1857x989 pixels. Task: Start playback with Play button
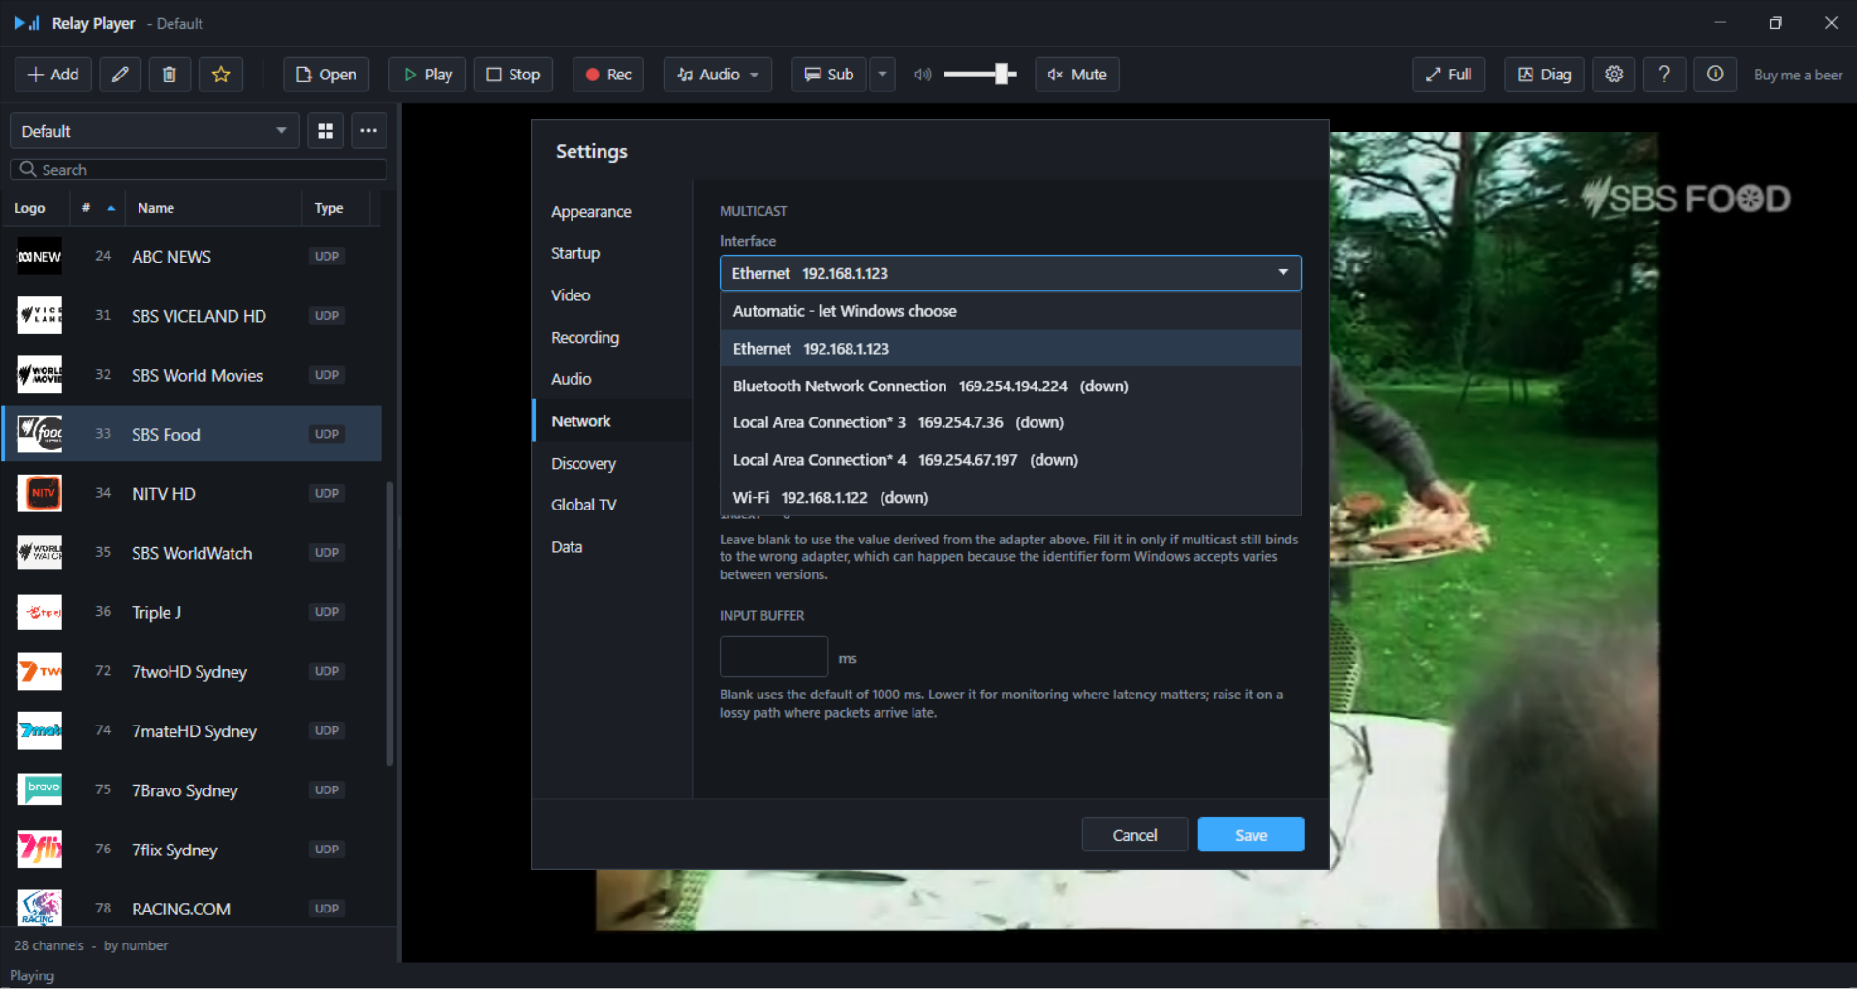pos(427,75)
